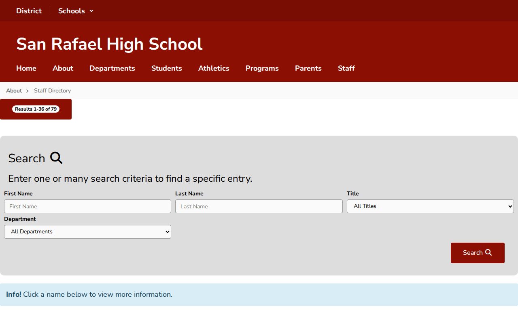Open the Parents menu
518x323 pixels.
[308, 68]
